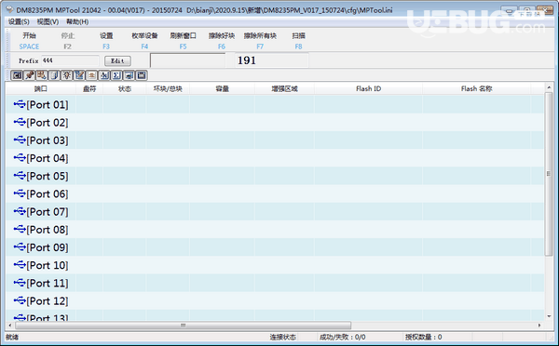The width and height of the screenshot is (559, 346).
Task: Click the 成功/失败 : 0/0 status entry
Action: point(342,337)
